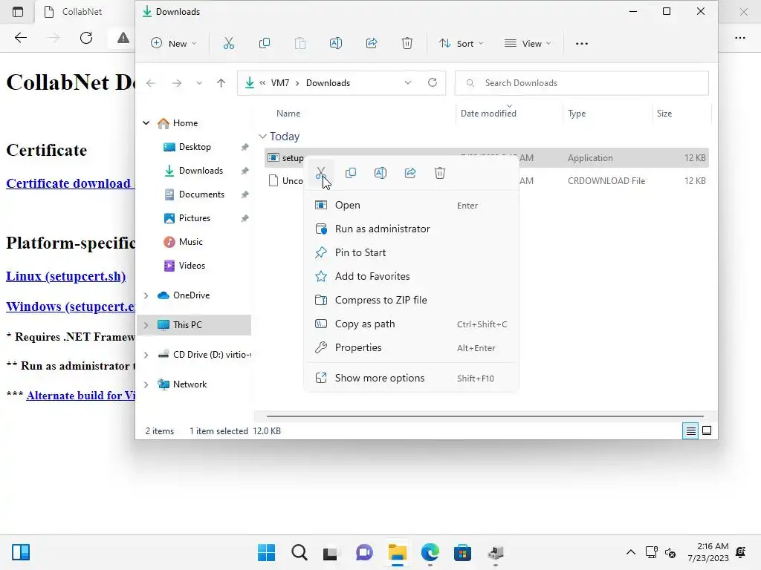Choose Pin to Start

411,252
